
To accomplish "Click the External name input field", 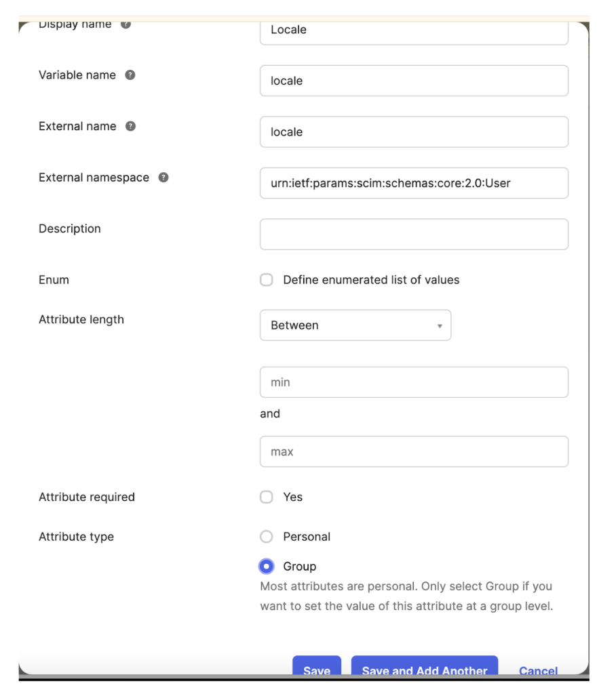I will click(x=414, y=132).
